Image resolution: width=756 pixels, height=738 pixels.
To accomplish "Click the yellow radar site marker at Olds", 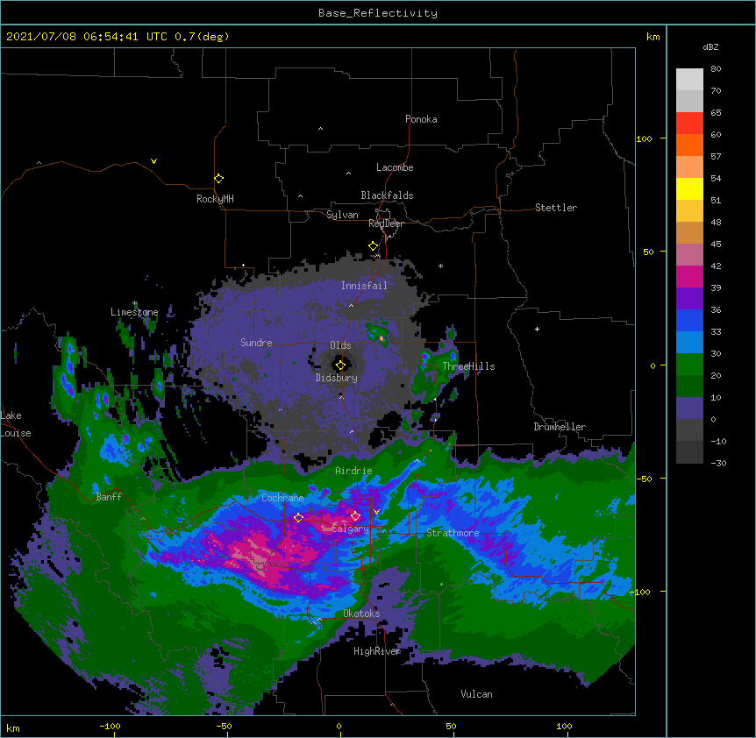I will (x=340, y=365).
